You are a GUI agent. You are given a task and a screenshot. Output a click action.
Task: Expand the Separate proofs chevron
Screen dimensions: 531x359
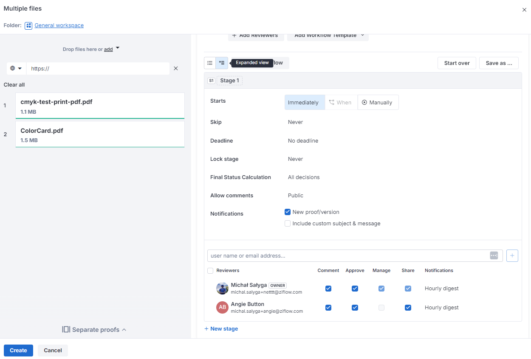[124, 330]
